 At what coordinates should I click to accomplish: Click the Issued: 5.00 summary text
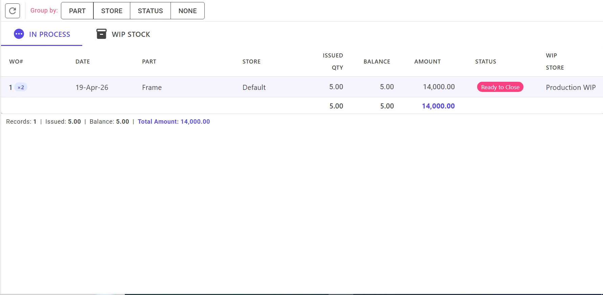click(63, 122)
